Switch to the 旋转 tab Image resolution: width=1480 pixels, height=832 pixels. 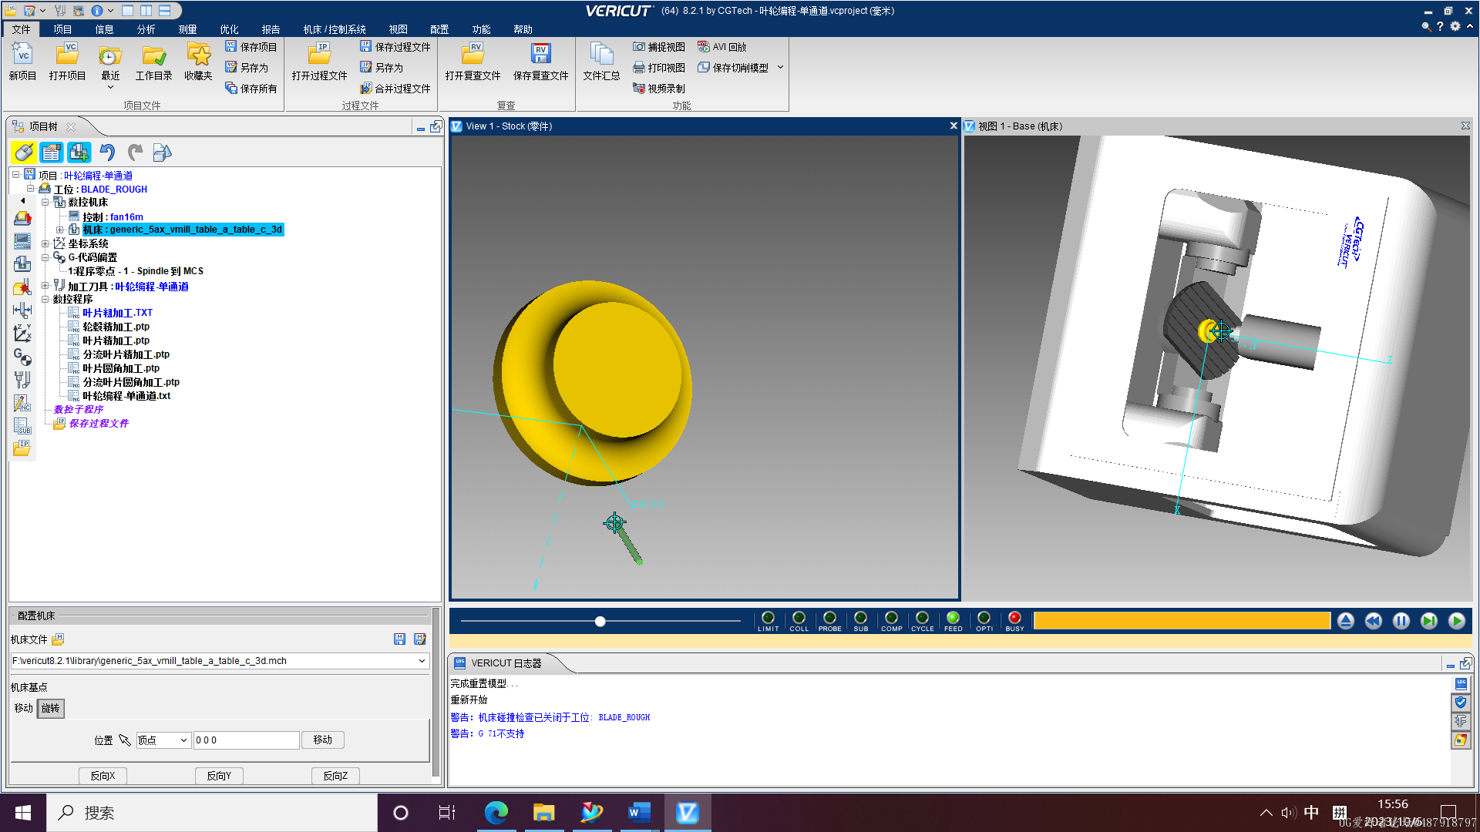pos(50,708)
